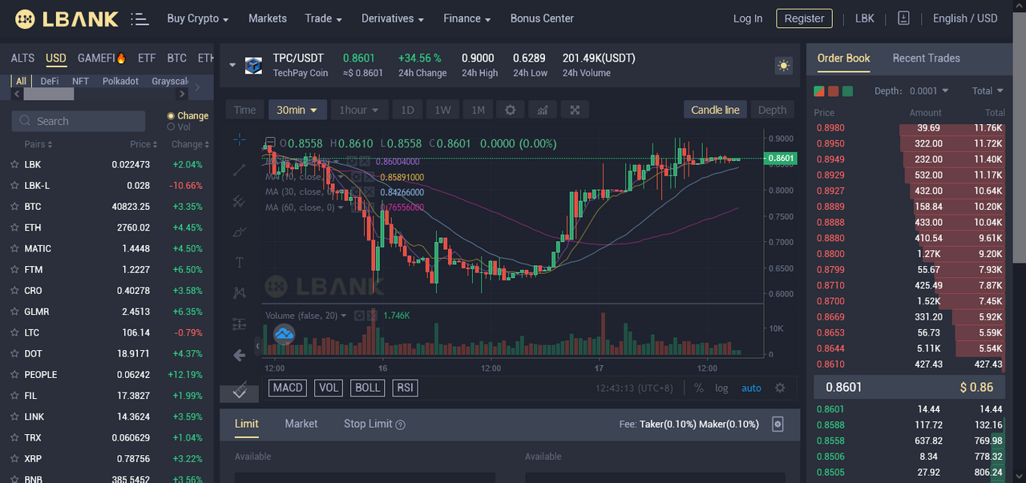This screenshot has width=1026, height=483.
Task: Switch chart to Depth view
Action: coord(772,110)
